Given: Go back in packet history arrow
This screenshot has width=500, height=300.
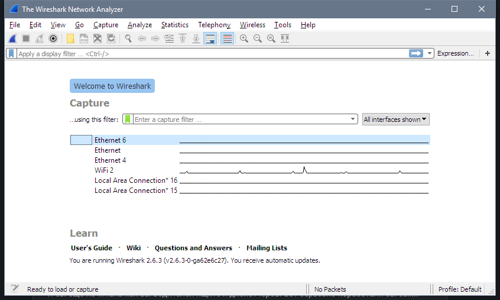Looking at the screenshot, I should [142, 38].
